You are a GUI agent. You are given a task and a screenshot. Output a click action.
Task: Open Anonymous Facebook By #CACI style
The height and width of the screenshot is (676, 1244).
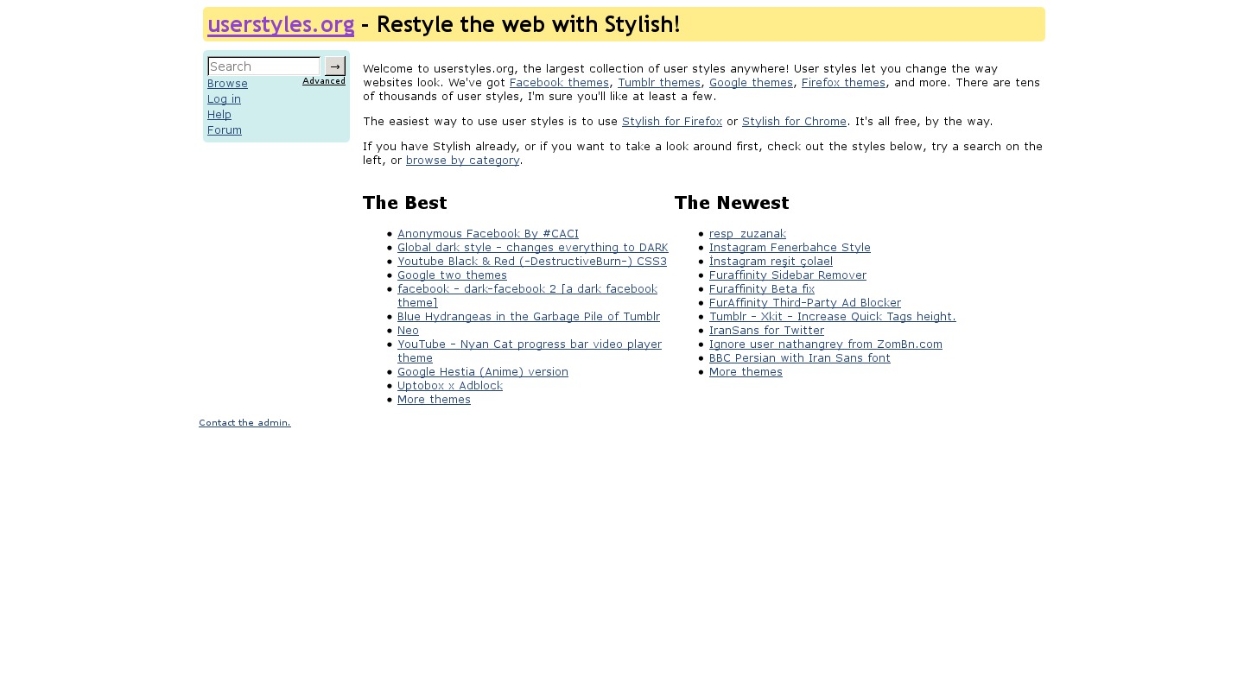(x=488, y=234)
